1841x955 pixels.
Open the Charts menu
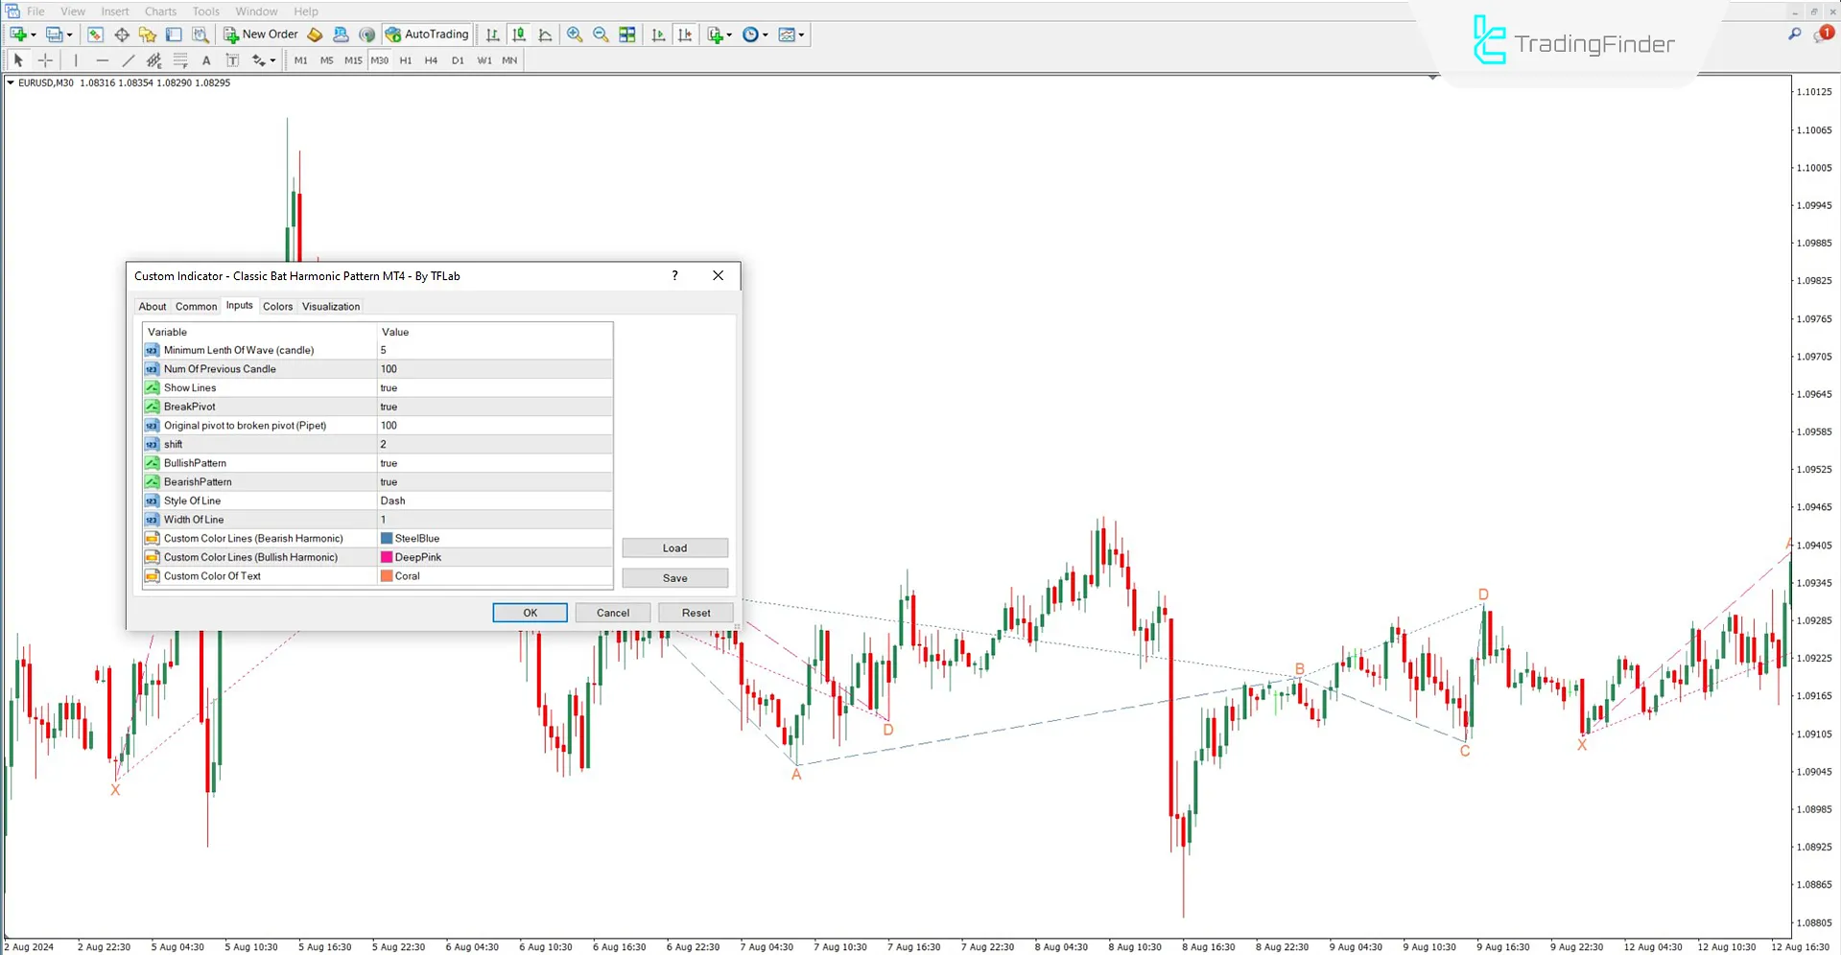click(159, 11)
